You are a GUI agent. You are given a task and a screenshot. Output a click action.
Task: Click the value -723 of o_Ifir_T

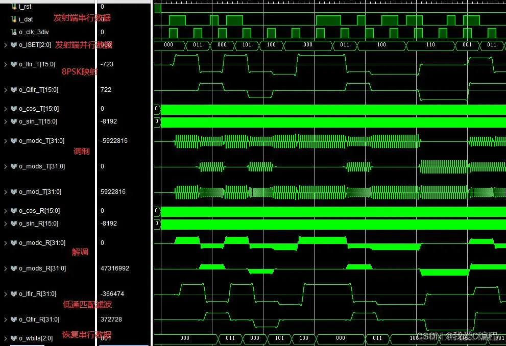click(107, 64)
